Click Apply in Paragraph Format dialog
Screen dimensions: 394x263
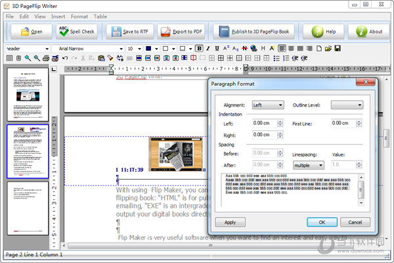230,222
